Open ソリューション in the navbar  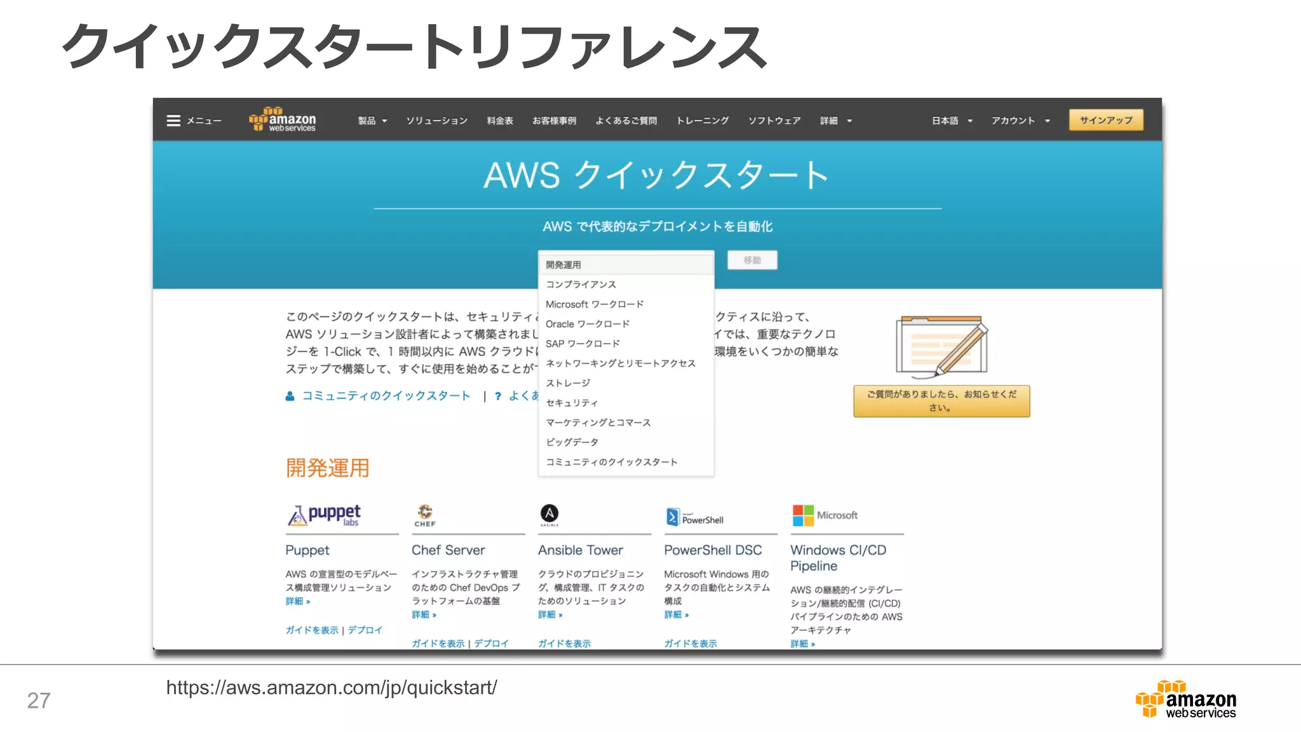click(x=437, y=121)
